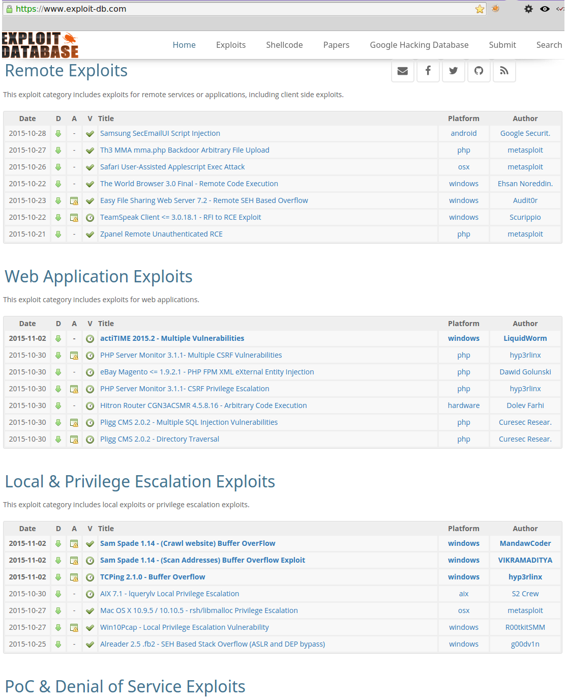The width and height of the screenshot is (567, 699).
Task: Click unverified clock icon for Hitron Router row
Action: (90, 405)
